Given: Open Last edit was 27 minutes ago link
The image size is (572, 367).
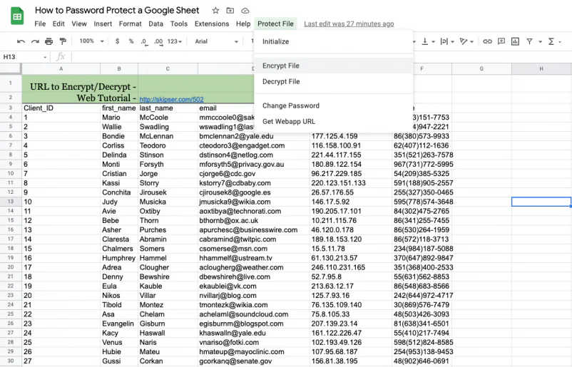Looking at the screenshot, I should (x=349, y=24).
